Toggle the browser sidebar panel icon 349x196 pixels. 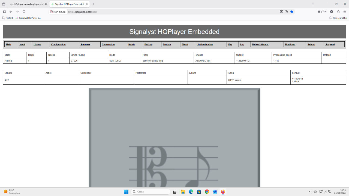[x=4, y=12]
